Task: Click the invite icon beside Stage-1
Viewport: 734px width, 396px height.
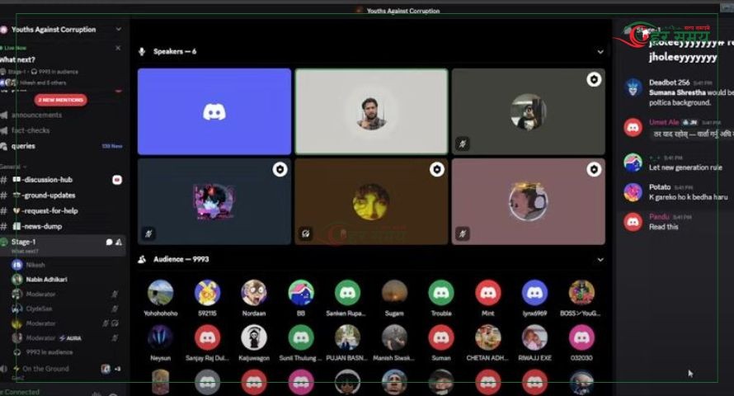Action: click(x=119, y=242)
